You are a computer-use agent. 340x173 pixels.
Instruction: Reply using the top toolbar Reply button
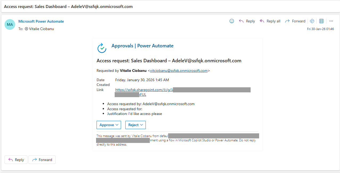click(x=247, y=21)
